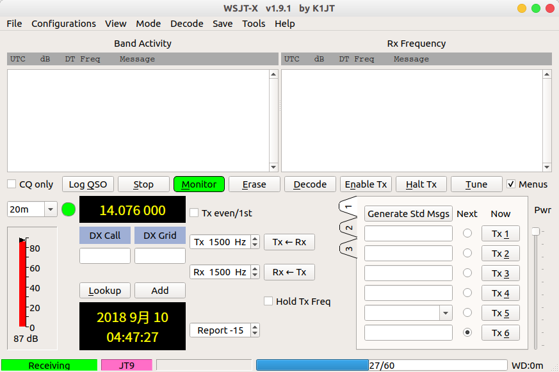Click the Halt Tx button
559x372 pixels.
(x=421, y=184)
